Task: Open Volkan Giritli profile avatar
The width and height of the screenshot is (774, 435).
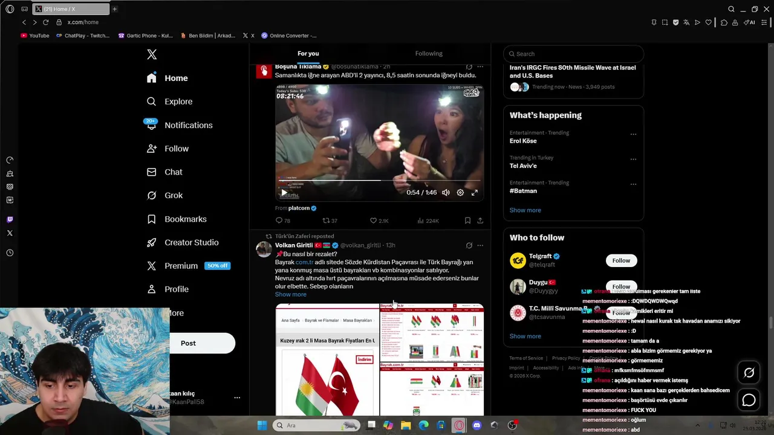Action: click(x=264, y=250)
